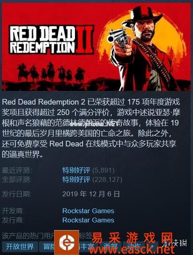The height and width of the screenshot is (255, 193).
Task: Click the horseback riders silhouette in banner
Action: pyautogui.click(x=51, y=72)
